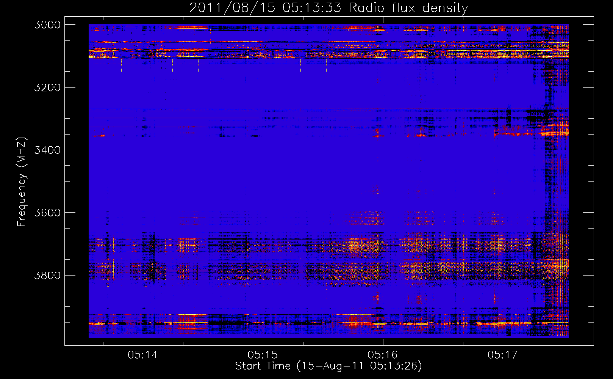This screenshot has width=613, height=379.
Task: Click the 05:16 time tick label
Action: point(383,355)
